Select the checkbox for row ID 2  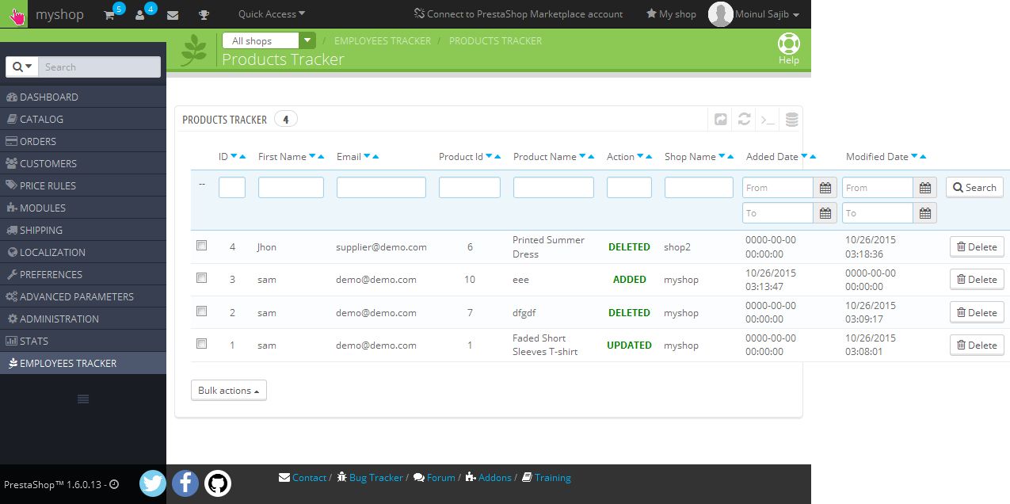(x=201, y=311)
